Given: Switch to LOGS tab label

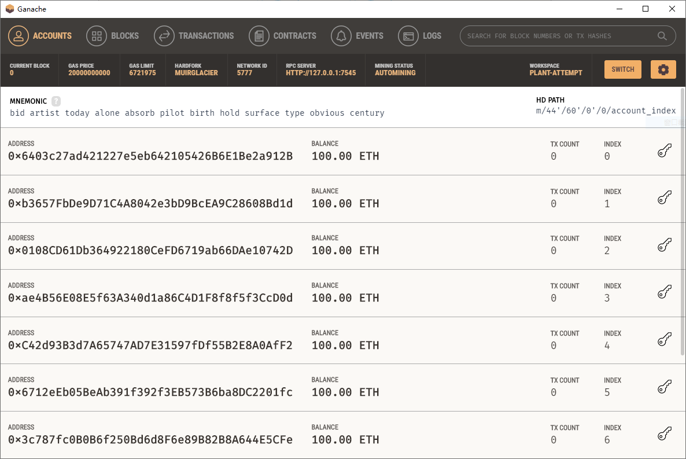Looking at the screenshot, I should (x=432, y=36).
